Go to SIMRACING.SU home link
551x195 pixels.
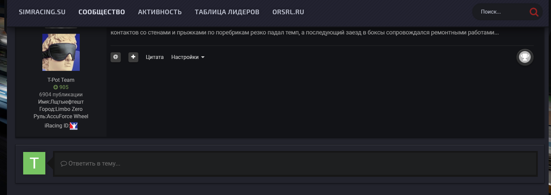coord(42,12)
